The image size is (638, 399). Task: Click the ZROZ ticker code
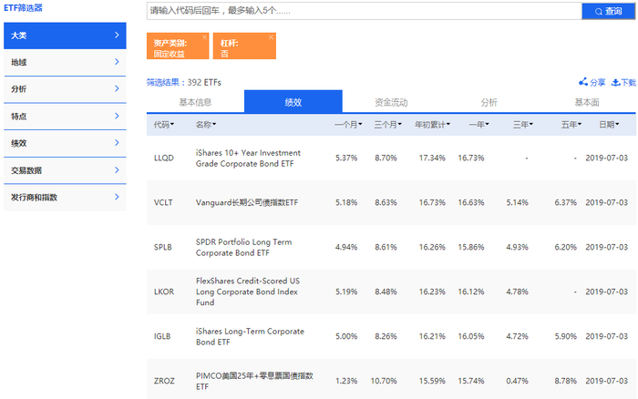[x=164, y=381]
